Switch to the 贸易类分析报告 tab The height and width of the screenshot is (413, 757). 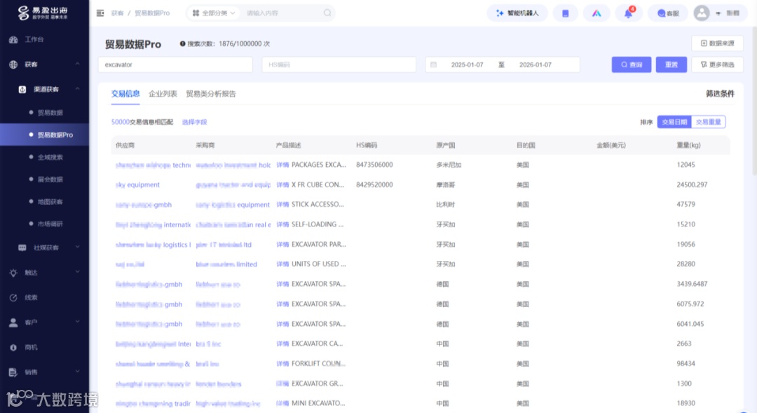211,94
